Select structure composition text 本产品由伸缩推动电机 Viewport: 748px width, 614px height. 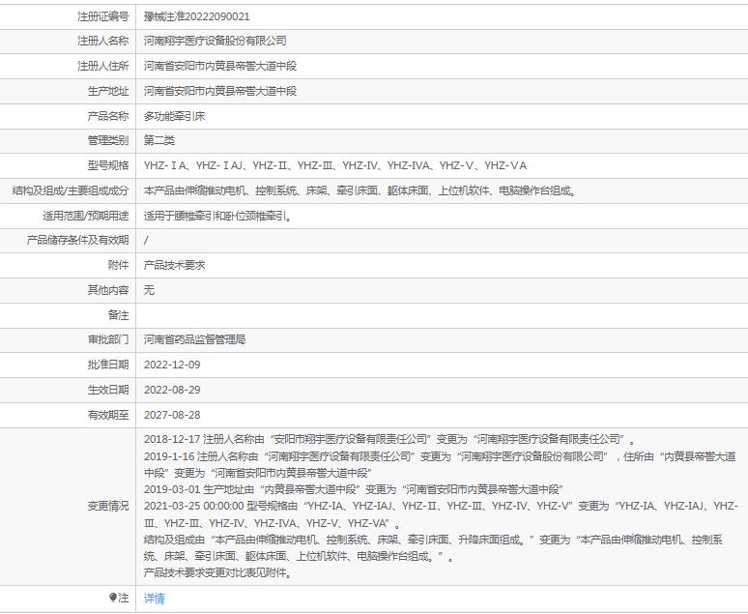click(x=360, y=191)
